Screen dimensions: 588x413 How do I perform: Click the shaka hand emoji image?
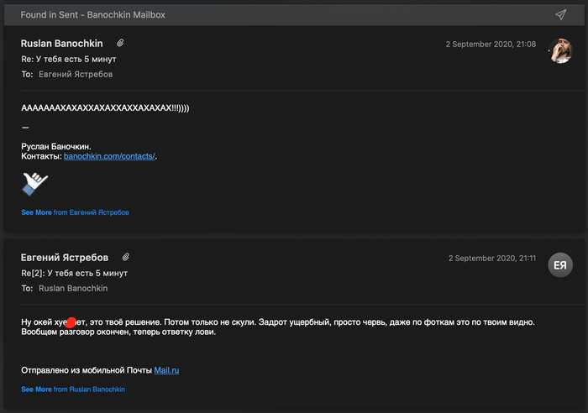(x=35, y=183)
